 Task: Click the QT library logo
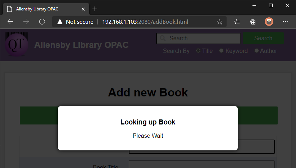[17, 44]
